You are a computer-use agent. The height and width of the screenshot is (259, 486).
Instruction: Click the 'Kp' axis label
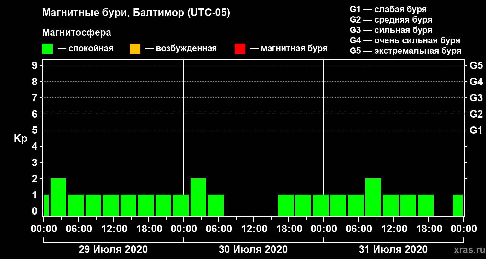pos(20,139)
